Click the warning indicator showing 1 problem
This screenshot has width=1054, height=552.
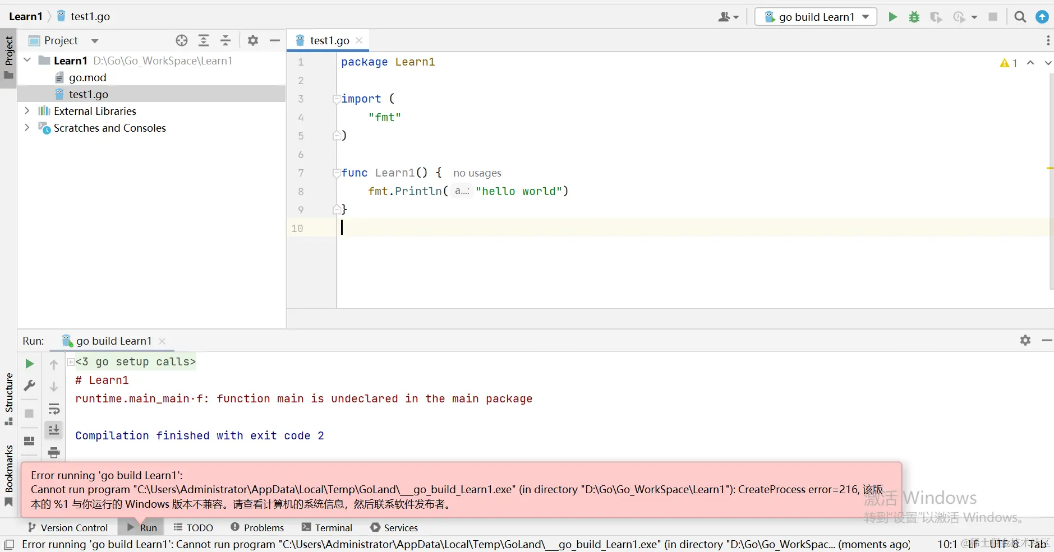coord(1009,63)
